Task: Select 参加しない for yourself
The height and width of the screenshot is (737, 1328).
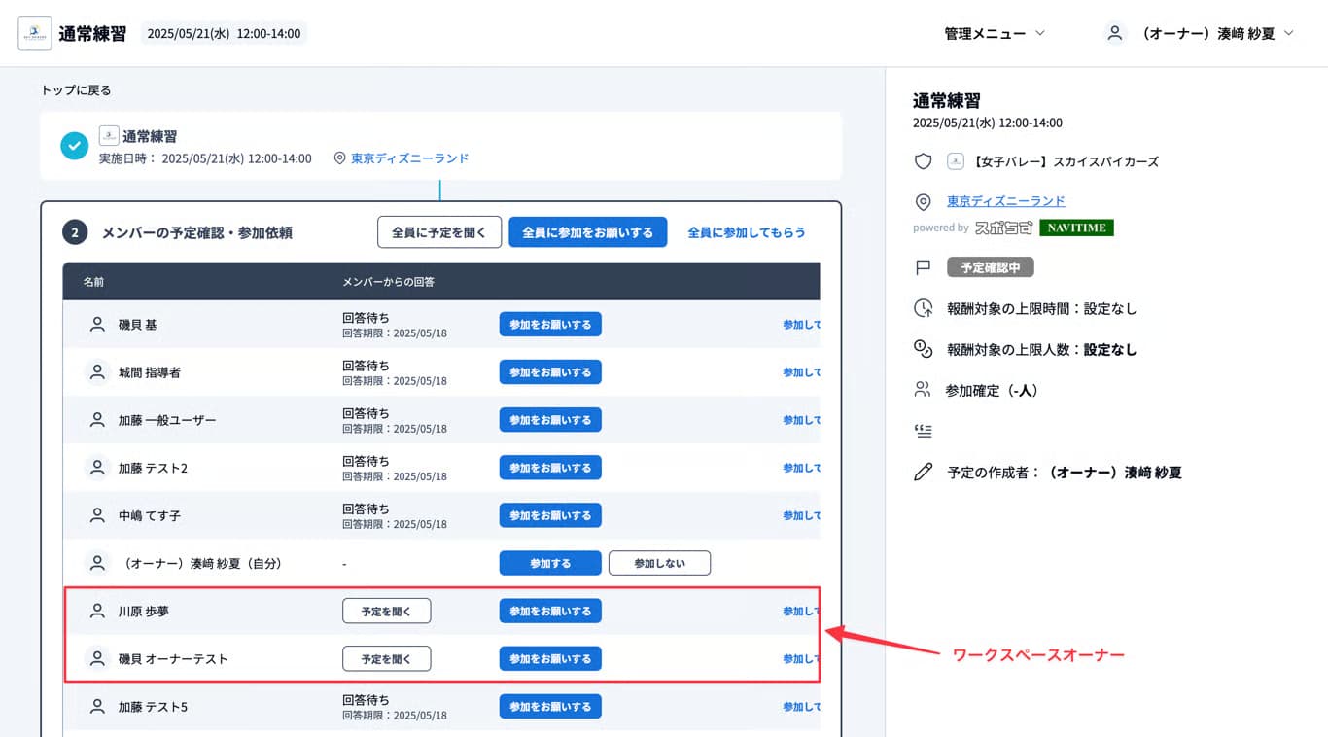Action: 659,562
